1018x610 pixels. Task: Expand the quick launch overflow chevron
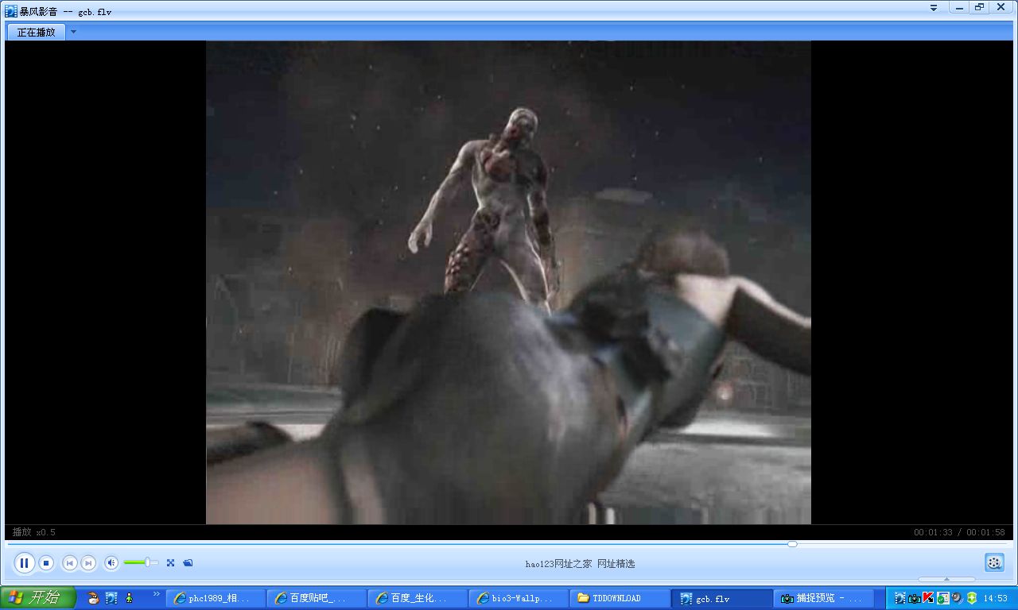click(157, 594)
